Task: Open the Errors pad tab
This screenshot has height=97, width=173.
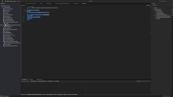Action: 32,79
